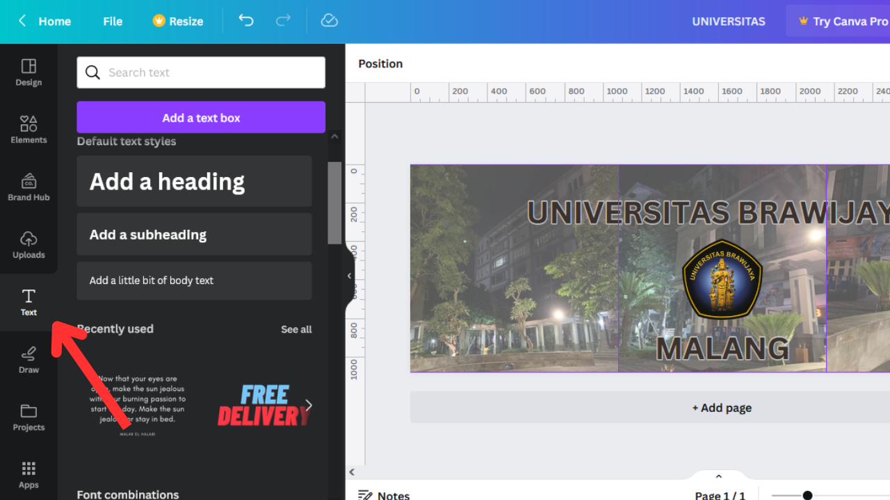Redo the last action
890x500 pixels.
(283, 21)
